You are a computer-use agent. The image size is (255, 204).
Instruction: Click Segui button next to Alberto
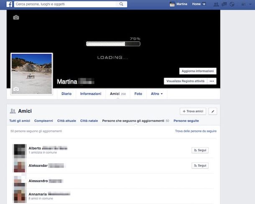point(200,150)
